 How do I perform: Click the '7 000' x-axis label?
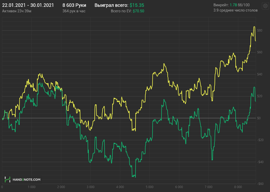coord(209,187)
